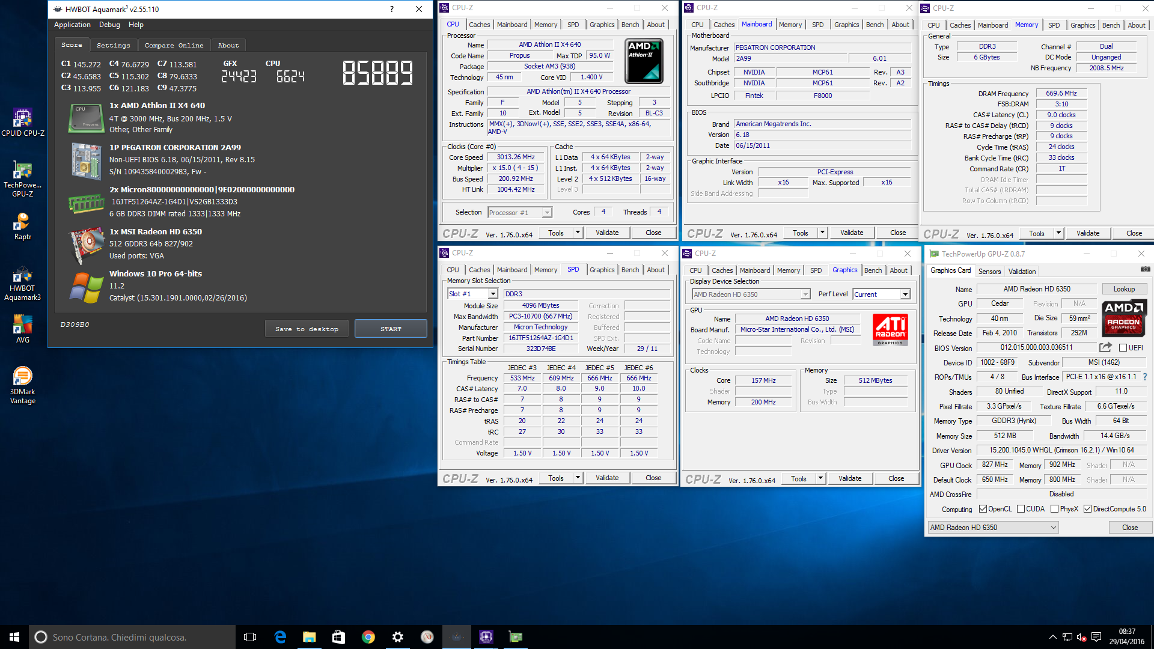Open GPU-Z Sensors tab

click(x=989, y=272)
